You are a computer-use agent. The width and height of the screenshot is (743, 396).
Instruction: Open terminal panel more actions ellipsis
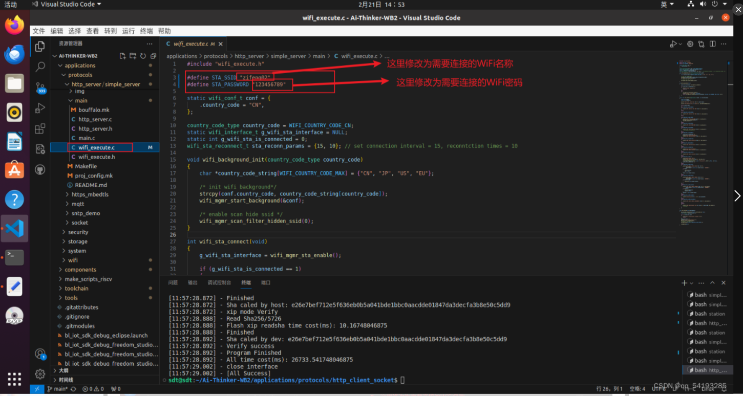coord(700,283)
